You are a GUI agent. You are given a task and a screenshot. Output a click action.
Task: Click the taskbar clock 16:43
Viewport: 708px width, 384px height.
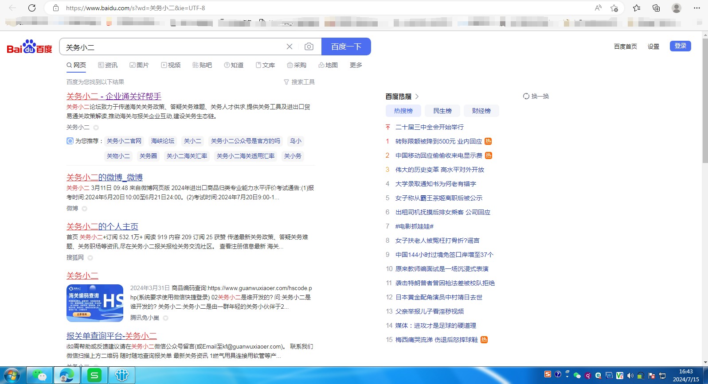[686, 372]
